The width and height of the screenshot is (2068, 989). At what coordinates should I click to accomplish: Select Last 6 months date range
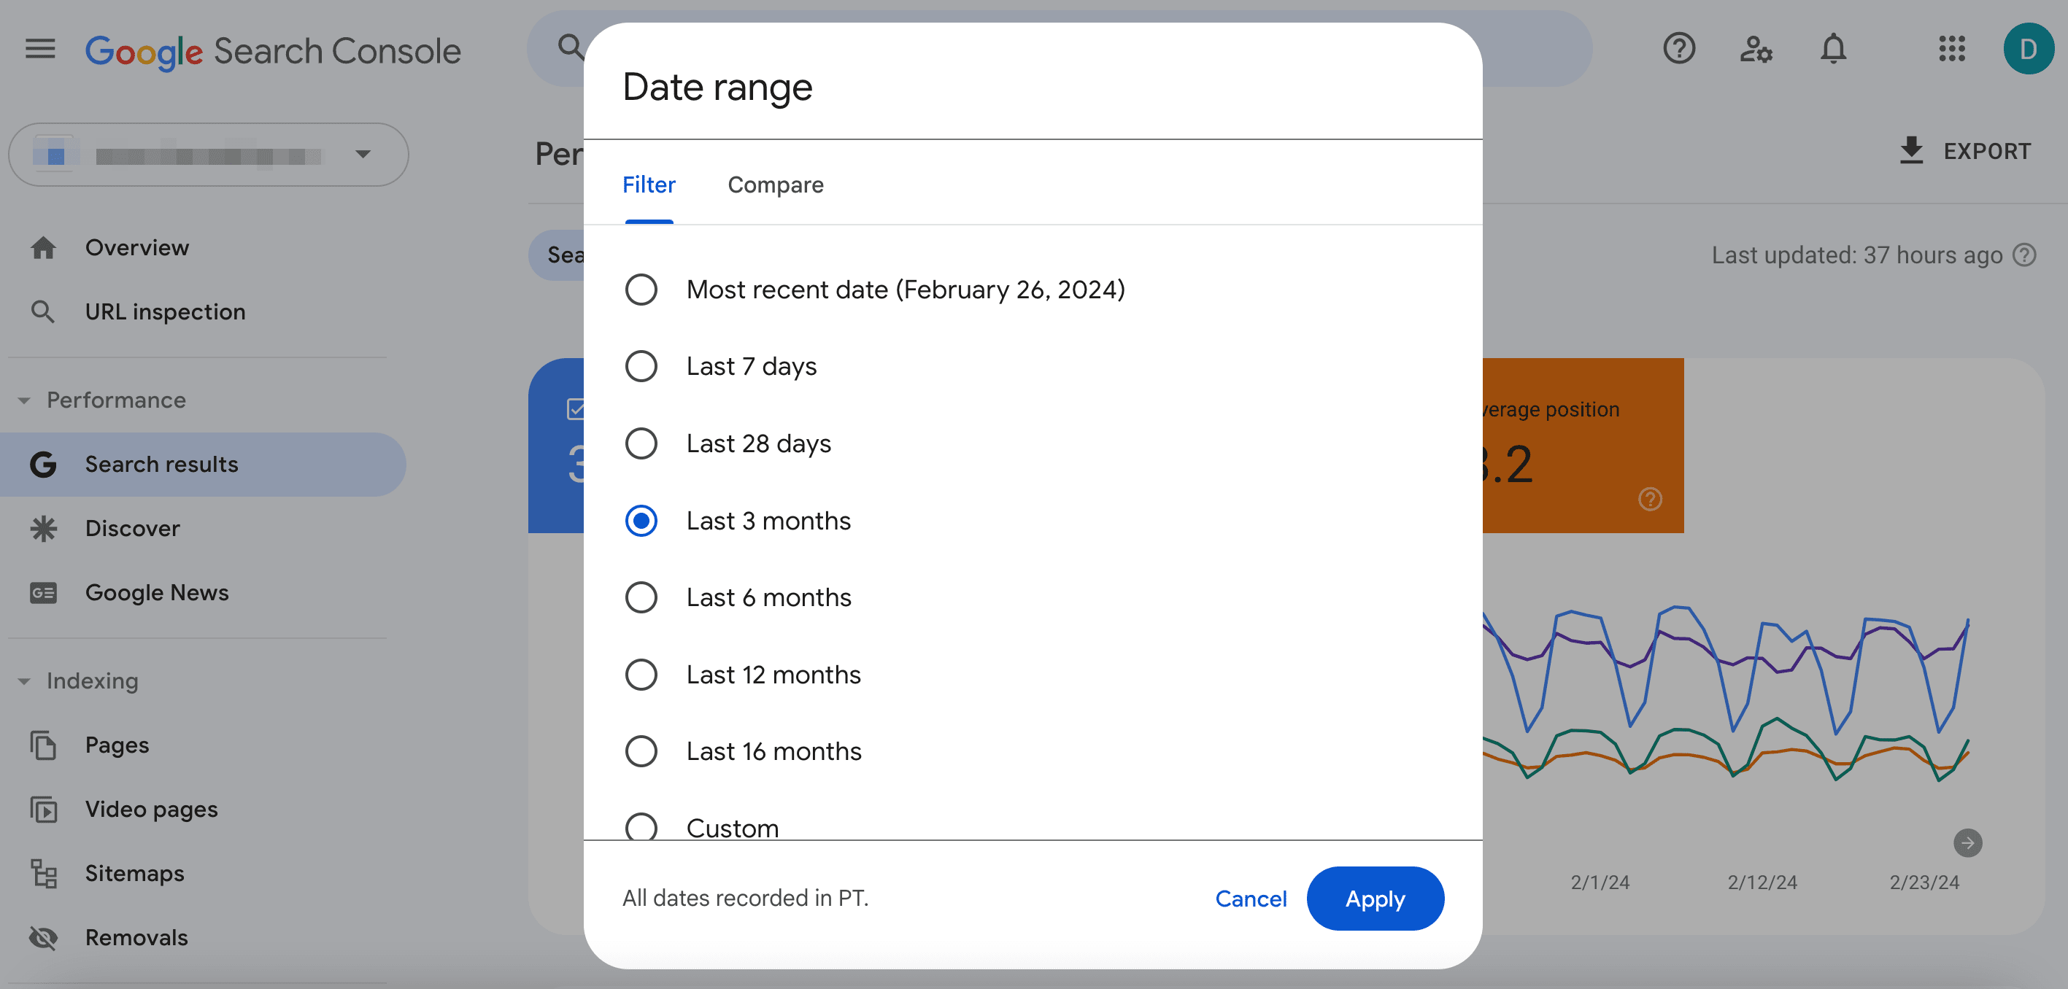coord(642,596)
